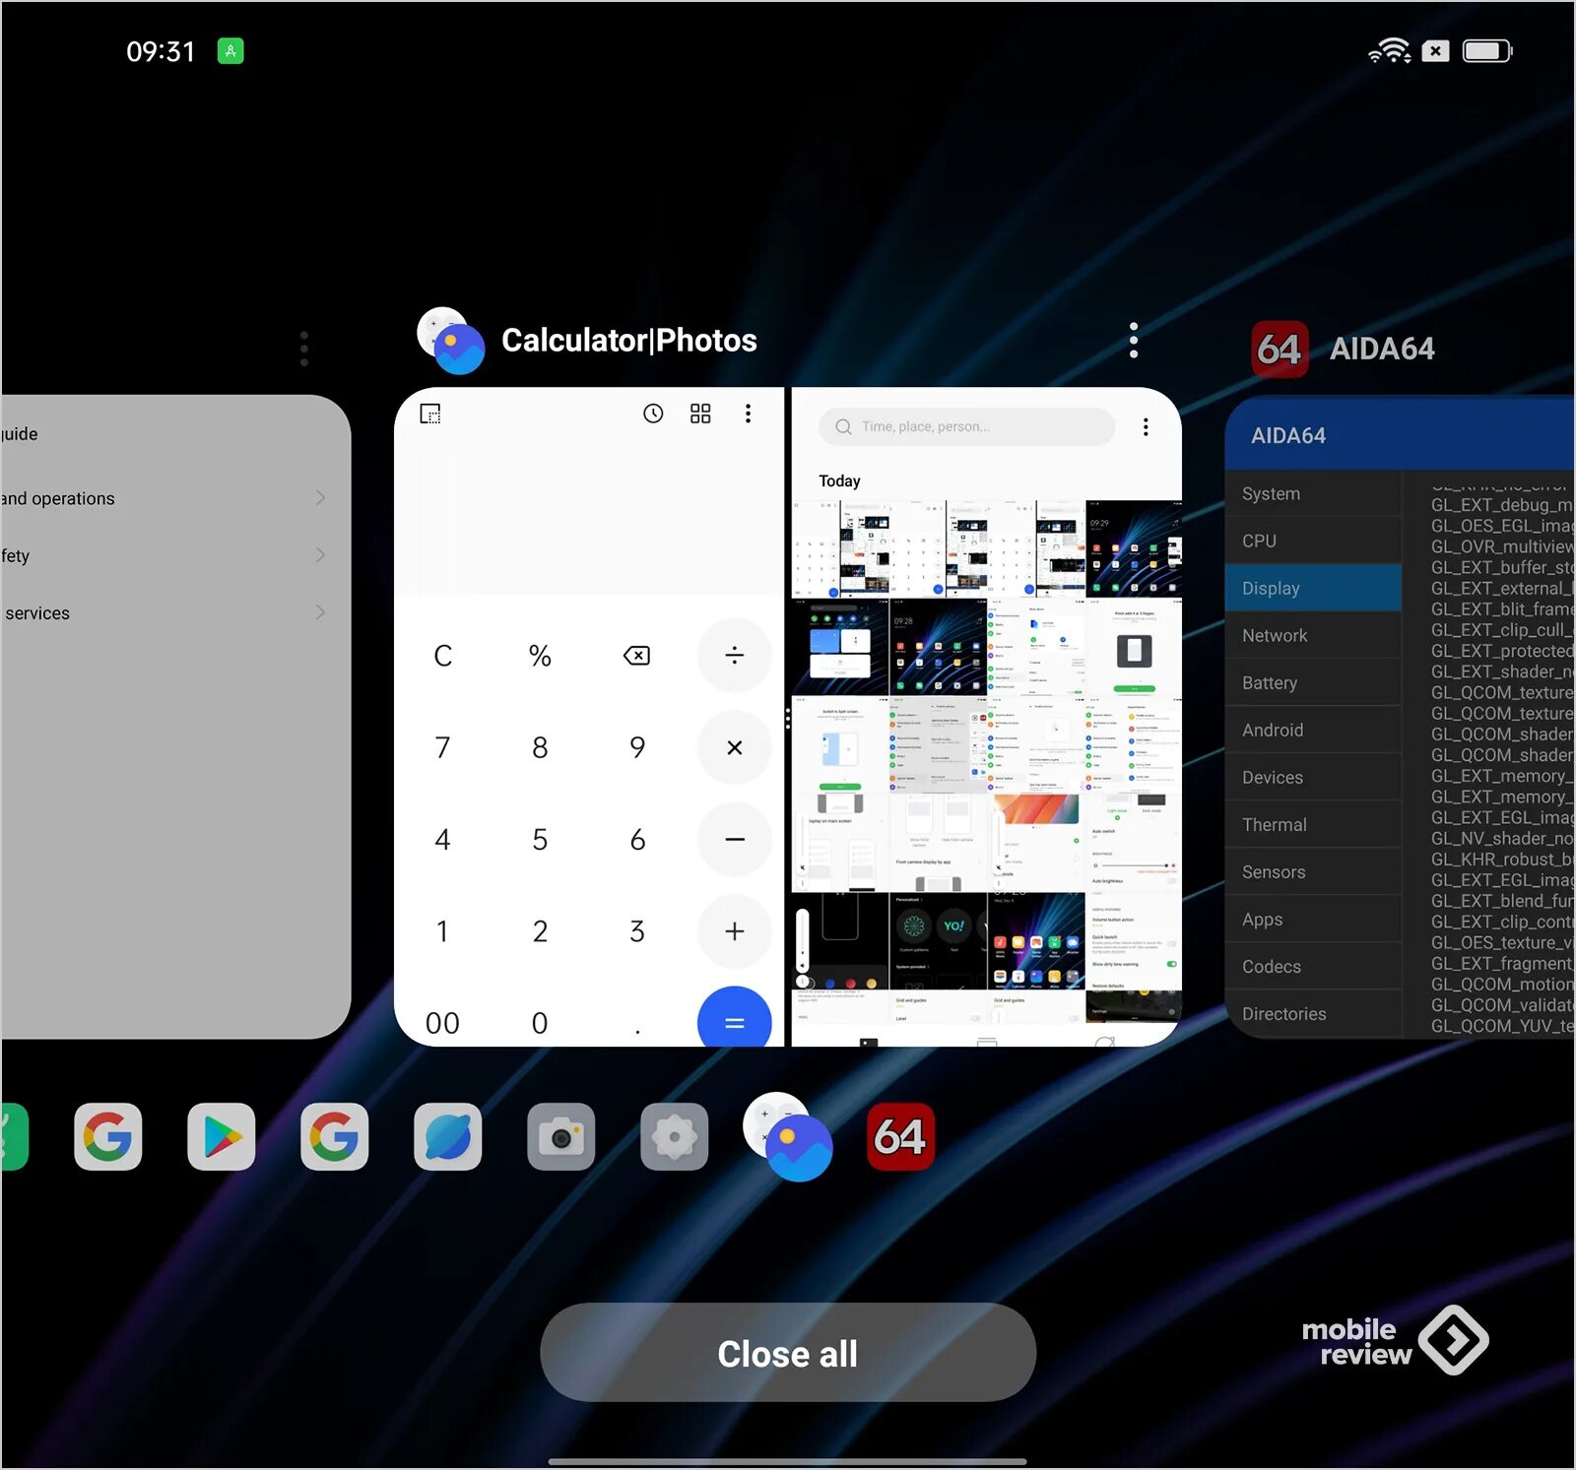Open the three-dot menu of the left card

tap(304, 349)
